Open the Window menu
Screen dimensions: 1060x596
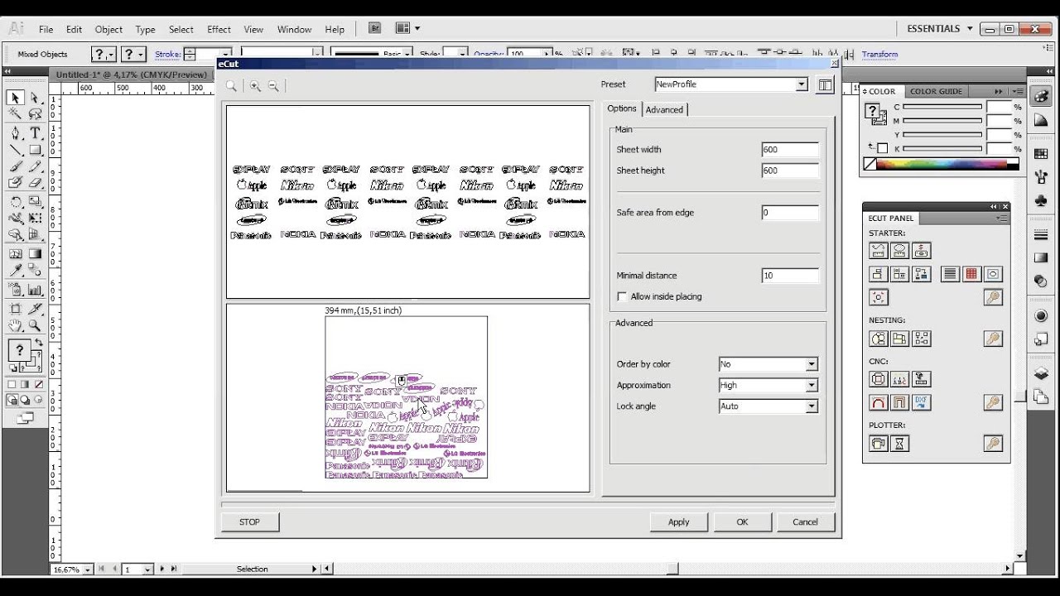tap(294, 29)
